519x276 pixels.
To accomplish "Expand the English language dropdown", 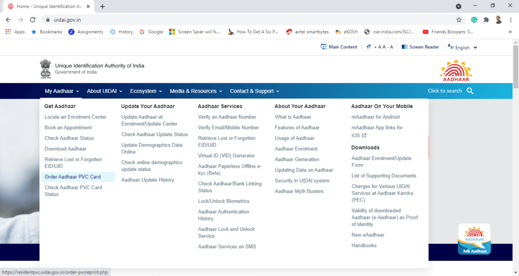I will pyautogui.click(x=462, y=48).
